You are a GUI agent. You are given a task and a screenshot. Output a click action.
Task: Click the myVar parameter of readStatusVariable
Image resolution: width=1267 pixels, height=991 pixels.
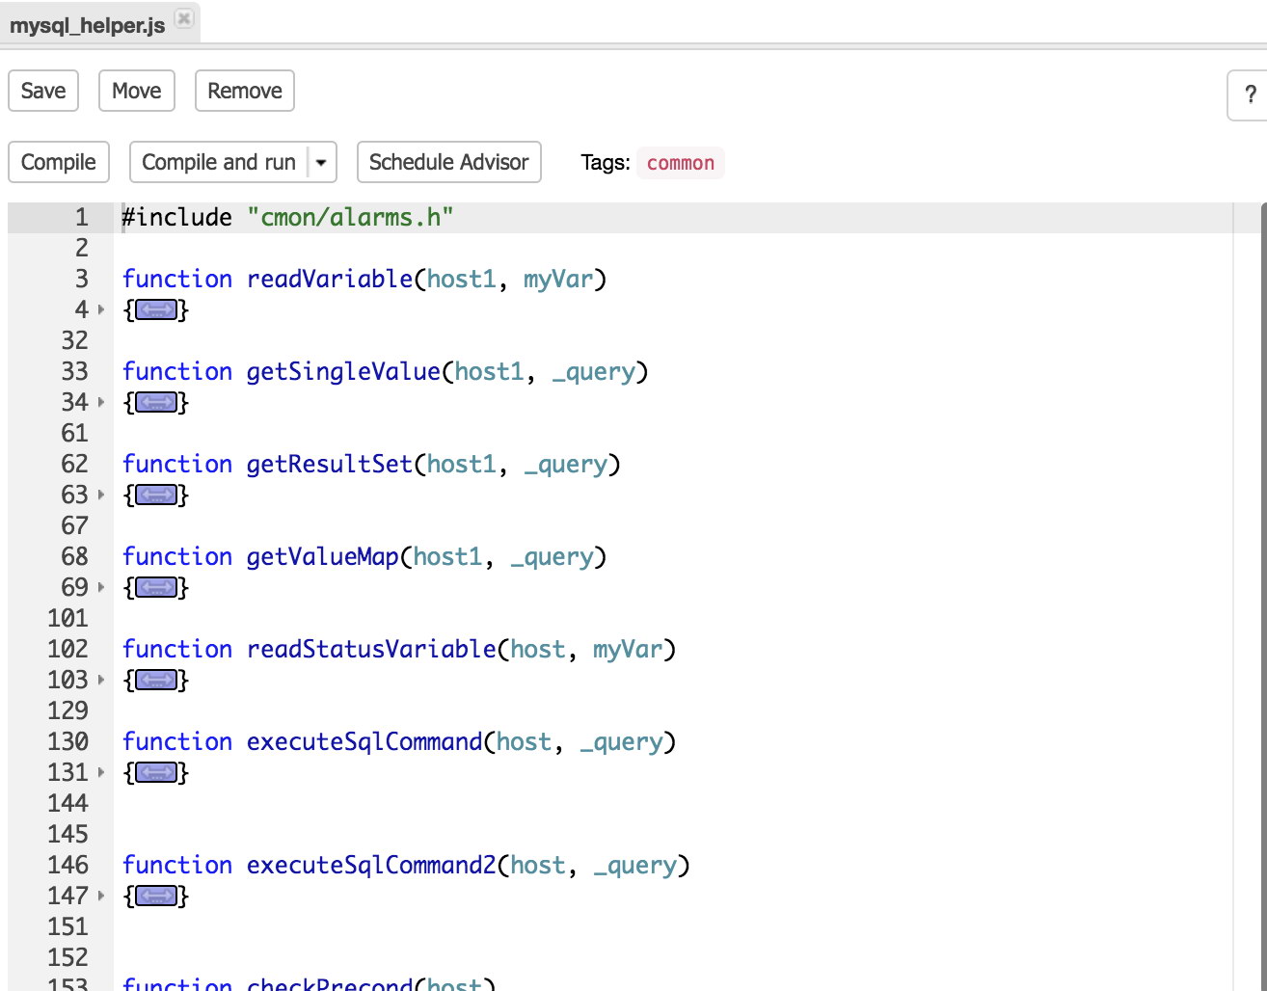coord(628,649)
